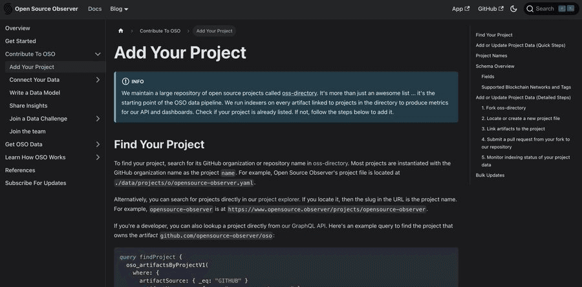This screenshot has width=582, height=287.
Task: Click the Open Source Observer logo icon
Action: click(x=8, y=9)
